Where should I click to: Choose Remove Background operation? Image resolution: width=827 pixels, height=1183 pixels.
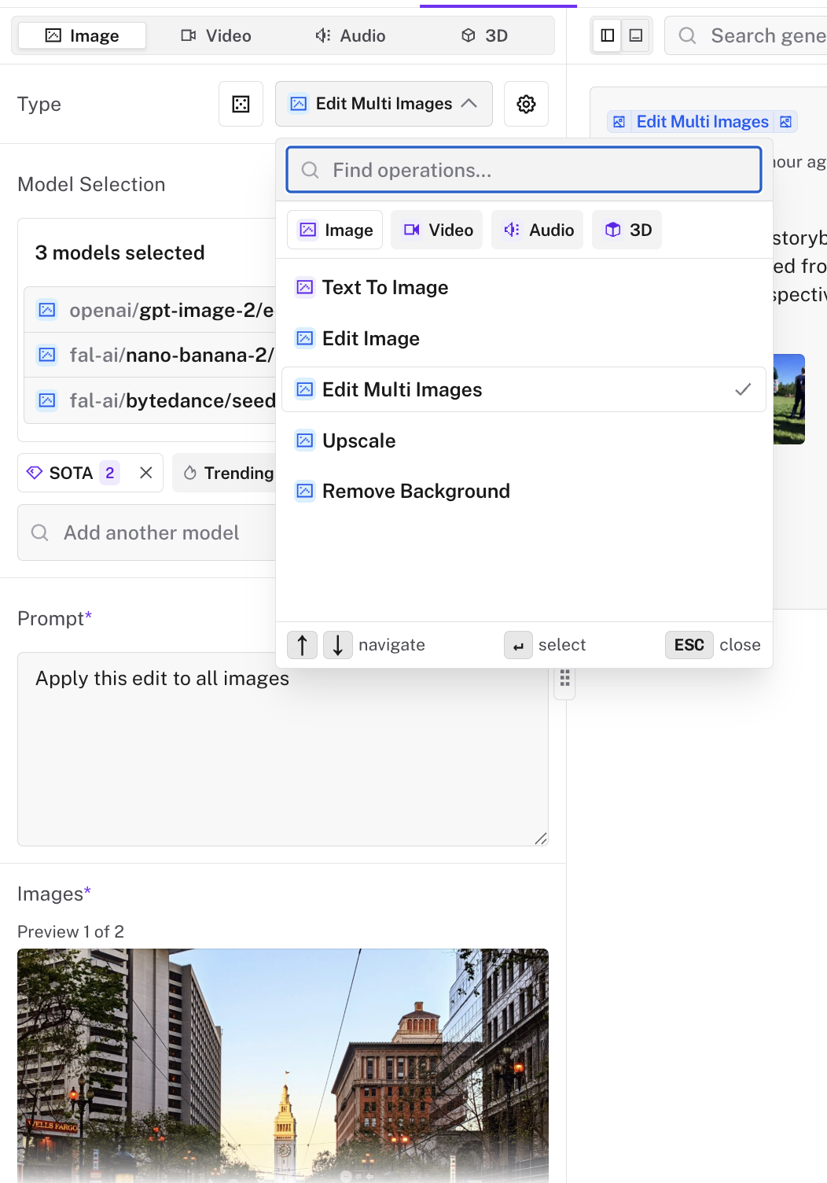click(524, 491)
